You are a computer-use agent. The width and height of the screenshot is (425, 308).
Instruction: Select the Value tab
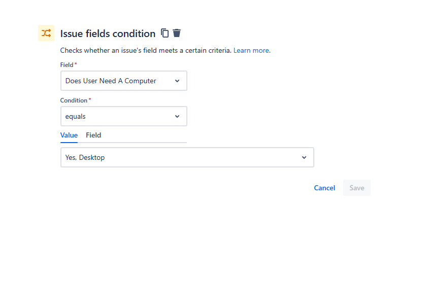point(69,135)
